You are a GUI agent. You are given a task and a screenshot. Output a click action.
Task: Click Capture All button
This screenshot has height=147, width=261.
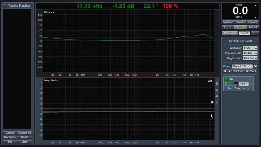(x=24, y=133)
